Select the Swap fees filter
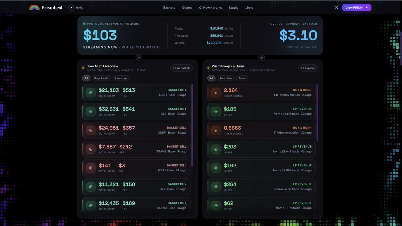 [x=226, y=78]
